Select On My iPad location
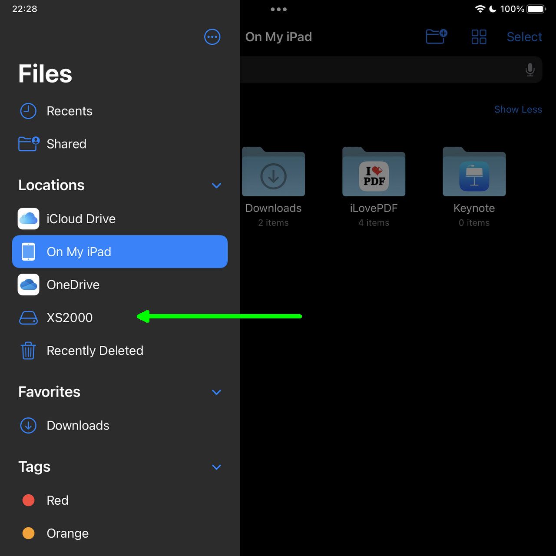The width and height of the screenshot is (556, 556). point(120,252)
